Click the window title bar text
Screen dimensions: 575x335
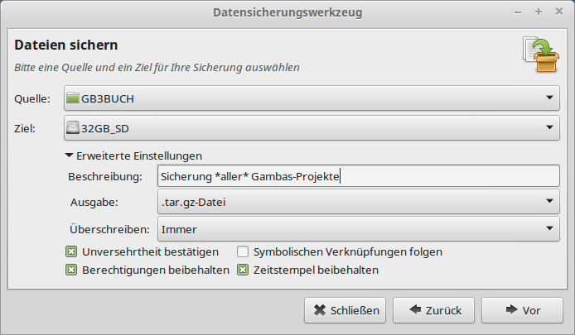point(287,12)
